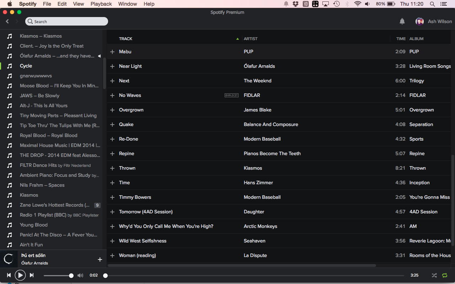Image resolution: width=455 pixels, height=284 pixels.
Task: Add Timmy Bowers to your library
Action: [x=112, y=197]
